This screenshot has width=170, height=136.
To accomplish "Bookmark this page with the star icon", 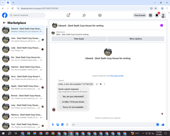I will pos(156,8).
